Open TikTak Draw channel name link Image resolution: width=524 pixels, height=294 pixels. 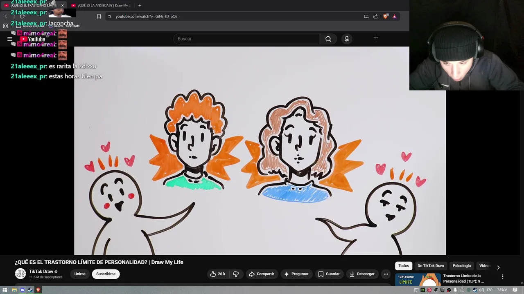(41, 272)
